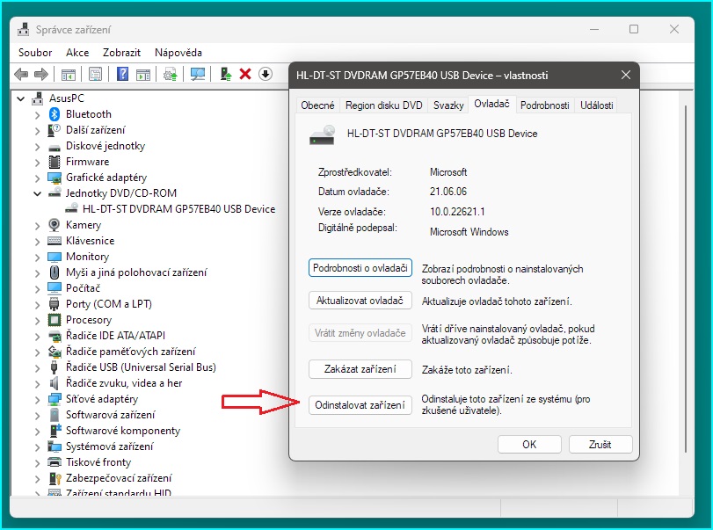This screenshot has width=713, height=530.
Task: Click the Device Manager vertical scrollbar
Action: (x=685, y=279)
